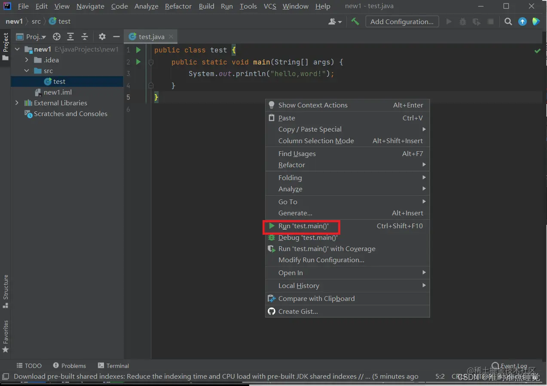Toggle the Project tool window side tab
Viewport: 547px width, 386px height.
point(6,46)
